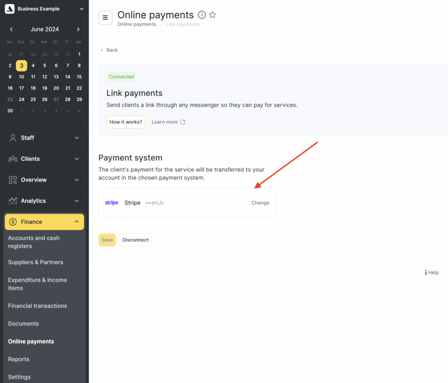This screenshot has width=448, height=383.
Task: Click Change for Stripe payment system
Action: [x=260, y=203]
